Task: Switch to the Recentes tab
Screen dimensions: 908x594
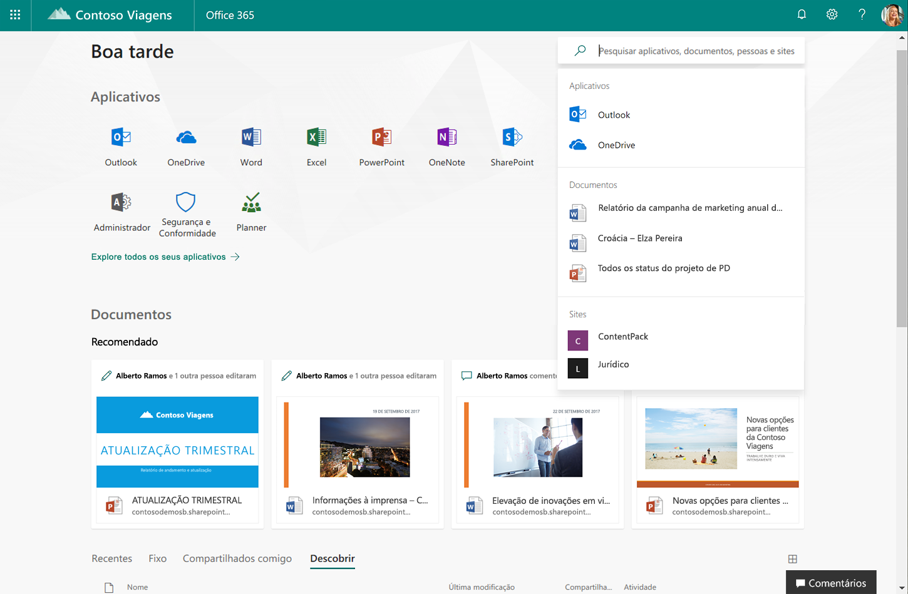Action: 111,558
